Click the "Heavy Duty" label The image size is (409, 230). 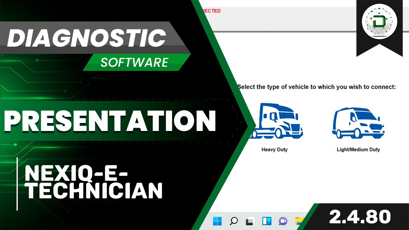[x=274, y=149]
